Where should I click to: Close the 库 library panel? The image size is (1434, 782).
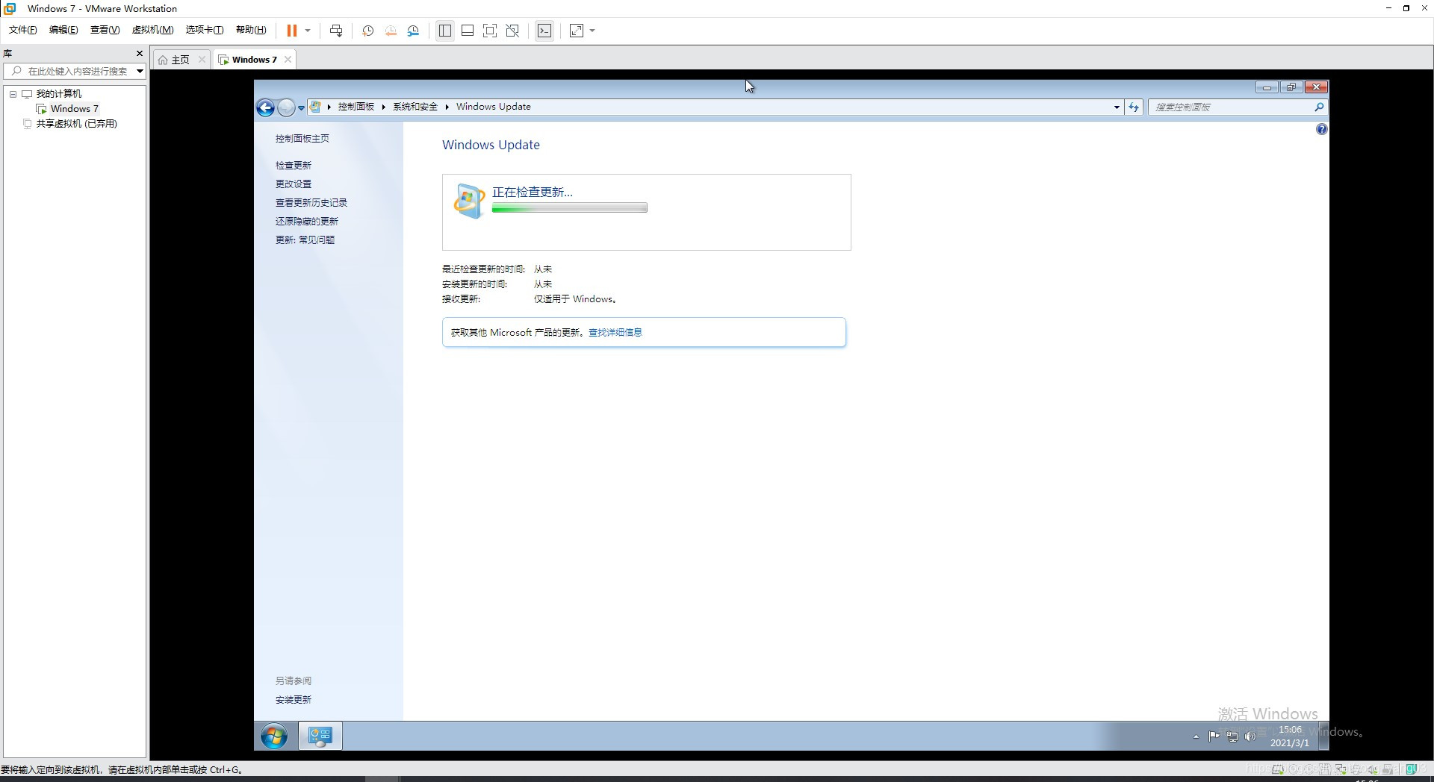[x=139, y=53]
